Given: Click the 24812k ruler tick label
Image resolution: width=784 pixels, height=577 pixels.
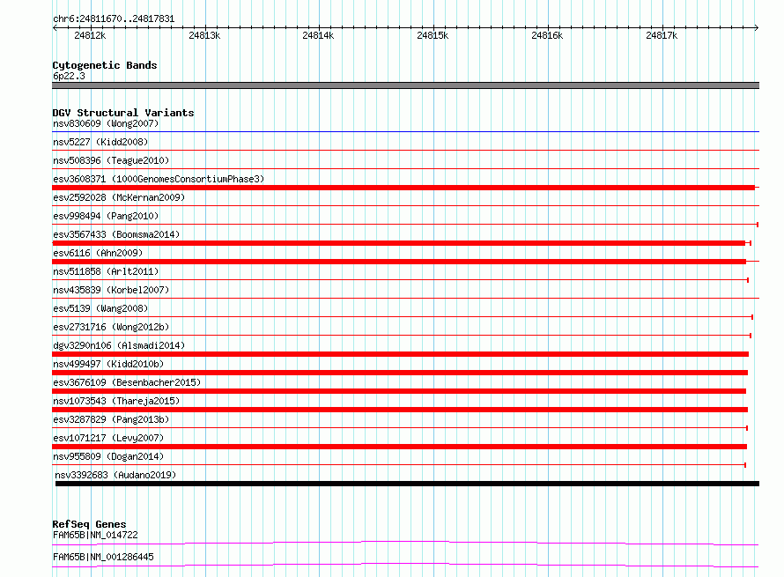Looking at the screenshot, I should pyautogui.click(x=90, y=35).
